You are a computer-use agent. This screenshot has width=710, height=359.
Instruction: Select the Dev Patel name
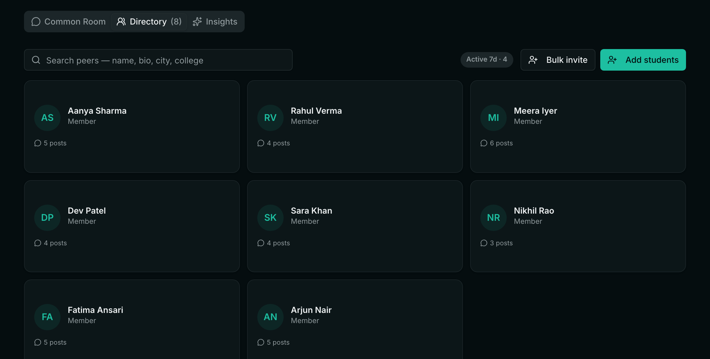pyautogui.click(x=87, y=211)
